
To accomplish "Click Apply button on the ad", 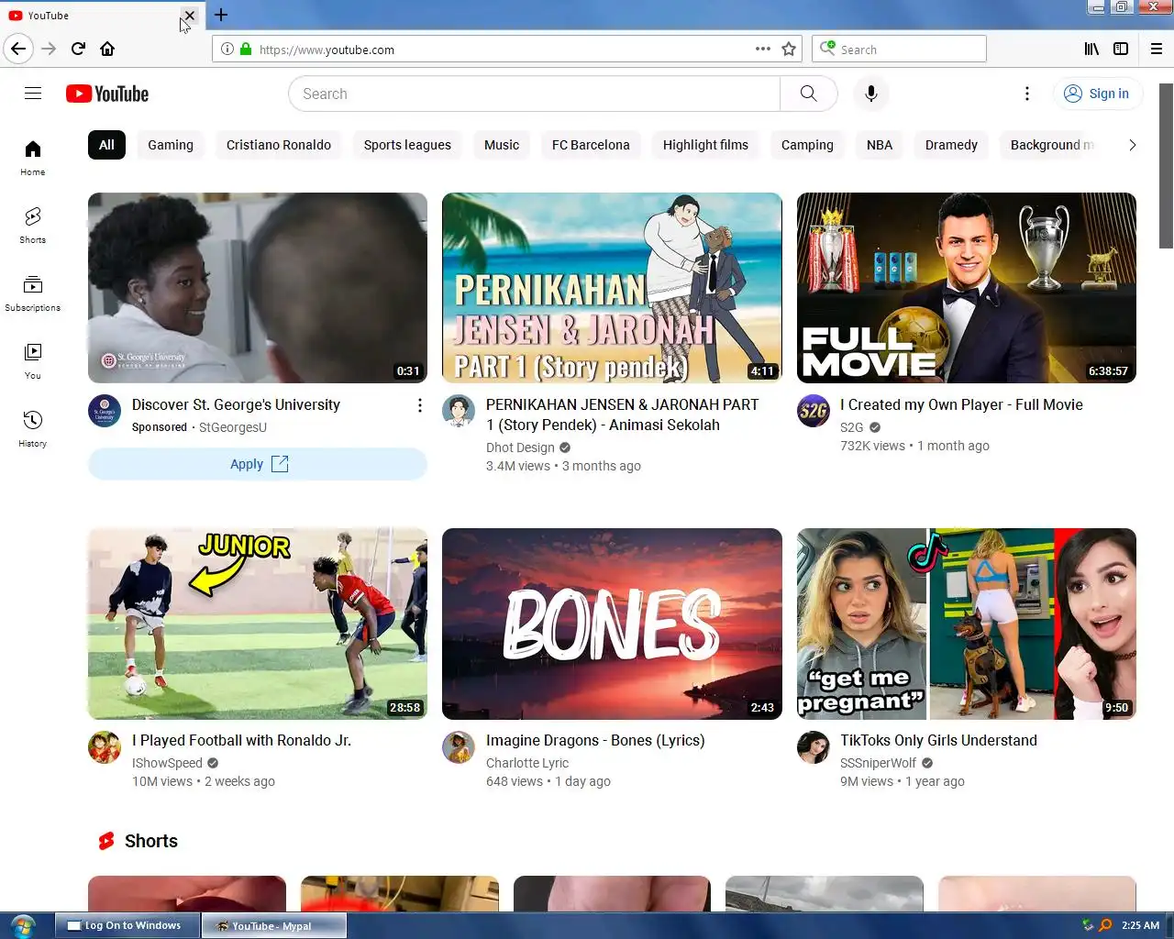I will tap(258, 464).
